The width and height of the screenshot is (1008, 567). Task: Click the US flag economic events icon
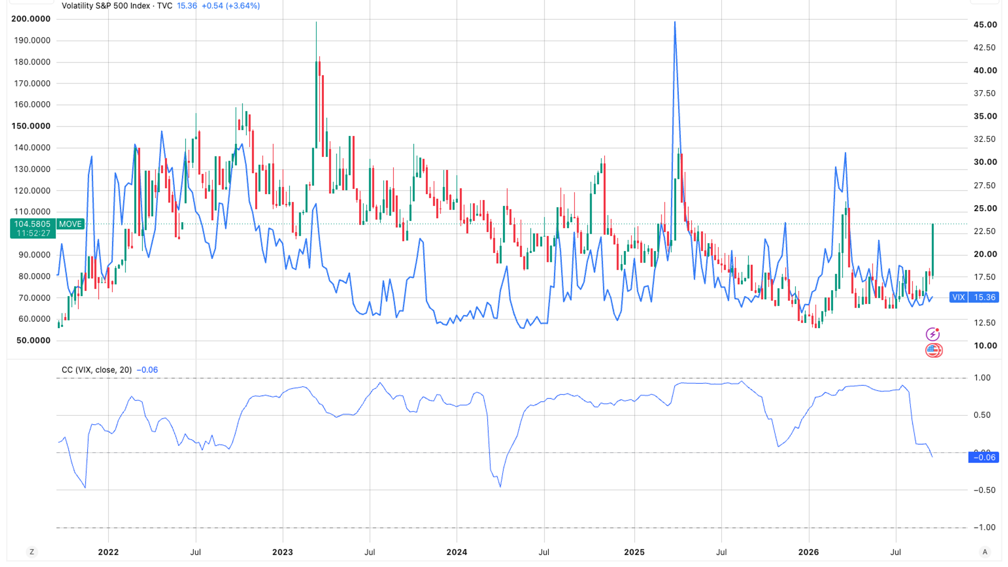[933, 350]
